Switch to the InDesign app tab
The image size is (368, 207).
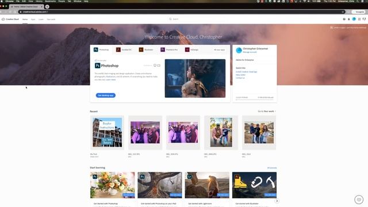point(192,50)
